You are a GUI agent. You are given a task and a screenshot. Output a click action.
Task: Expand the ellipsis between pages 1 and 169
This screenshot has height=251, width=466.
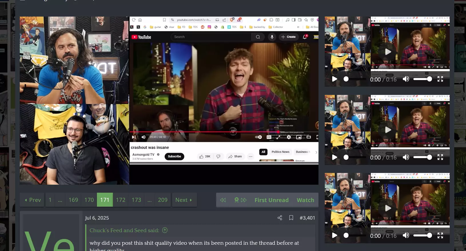click(60, 200)
